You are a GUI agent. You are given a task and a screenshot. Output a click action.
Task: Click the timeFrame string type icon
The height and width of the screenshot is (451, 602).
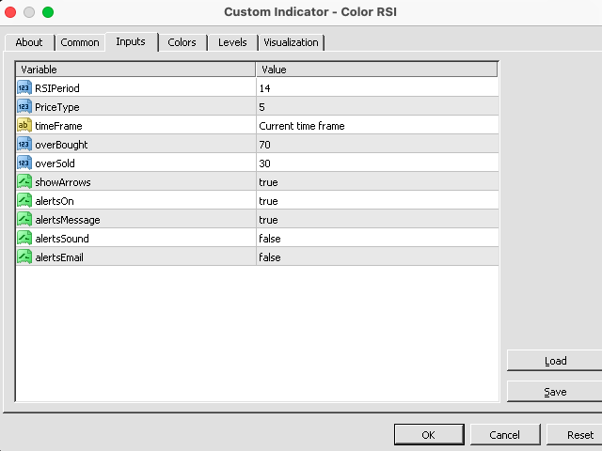24,125
